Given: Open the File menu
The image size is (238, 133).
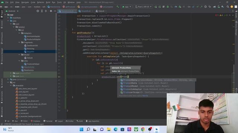Looking at the screenshot, I should [x=7, y=3].
